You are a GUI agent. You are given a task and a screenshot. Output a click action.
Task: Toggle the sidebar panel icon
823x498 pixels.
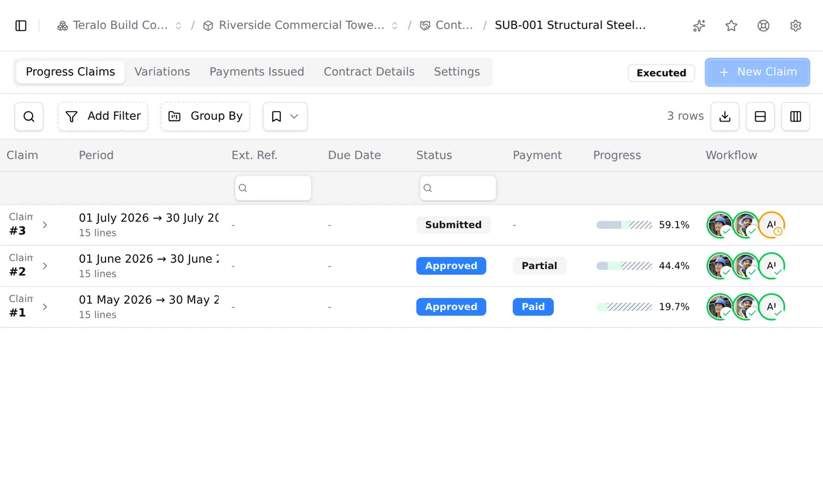[21, 26]
